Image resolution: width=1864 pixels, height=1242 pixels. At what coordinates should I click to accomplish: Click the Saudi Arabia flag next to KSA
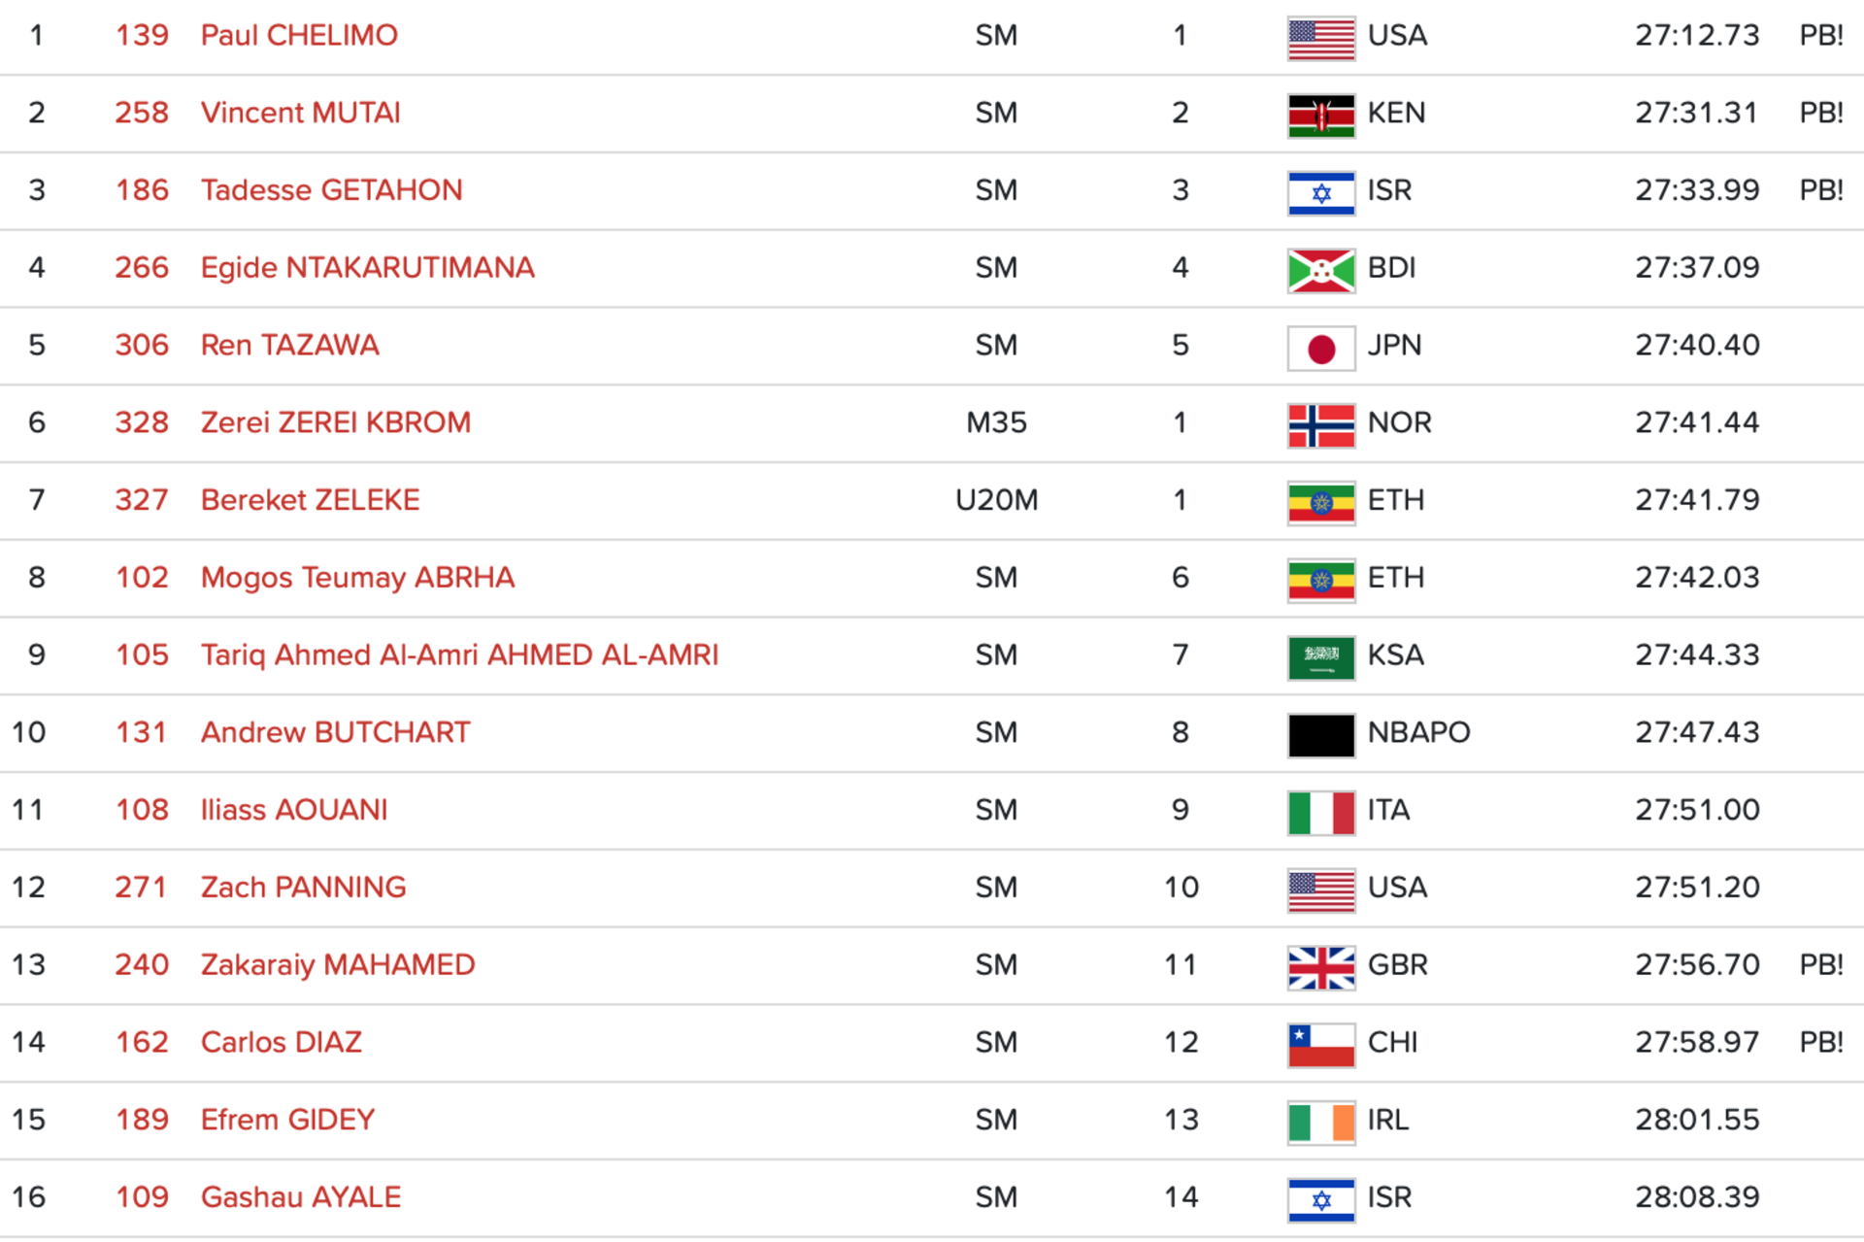coord(1320,658)
